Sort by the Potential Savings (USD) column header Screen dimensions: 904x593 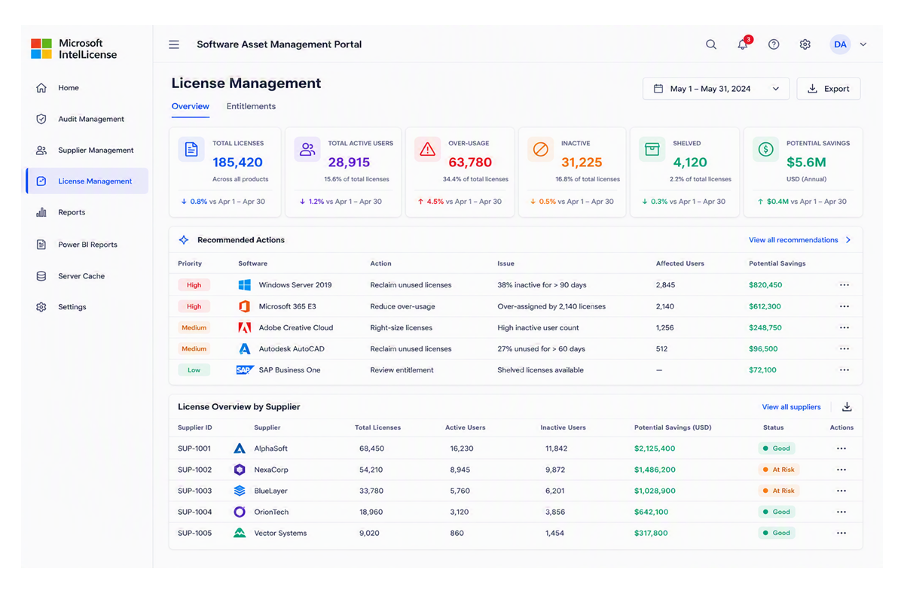(x=673, y=427)
